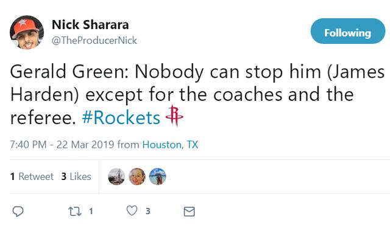This screenshot has width=390, height=225.
Task: Click the reply speech bubble icon
Action: [x=18, y=212]
